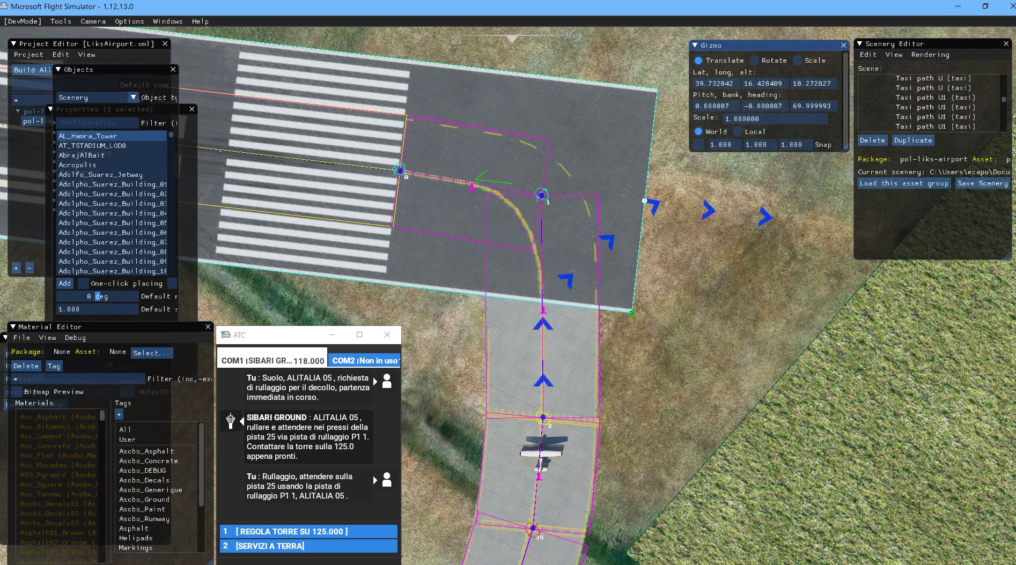
Task: Adjust the default rotation degree slider
Action: 97,296
